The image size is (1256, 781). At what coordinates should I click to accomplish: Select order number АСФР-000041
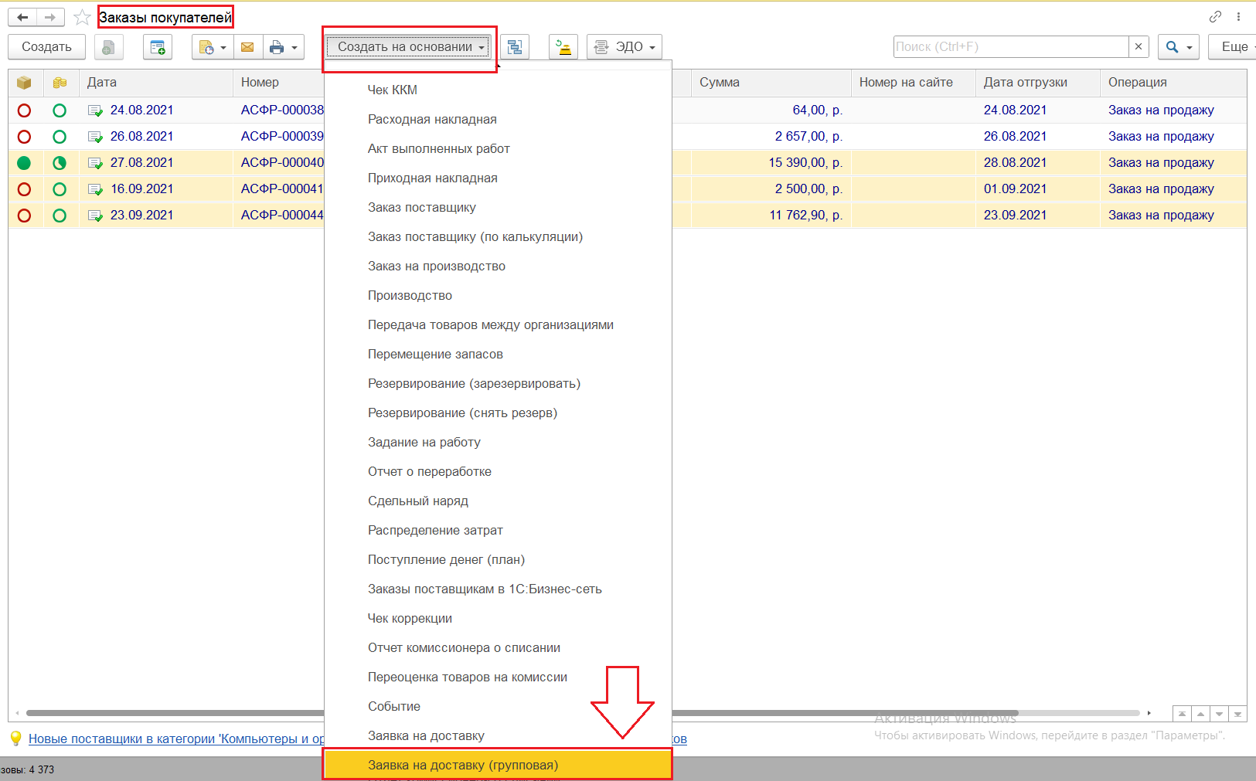(282, 189)
